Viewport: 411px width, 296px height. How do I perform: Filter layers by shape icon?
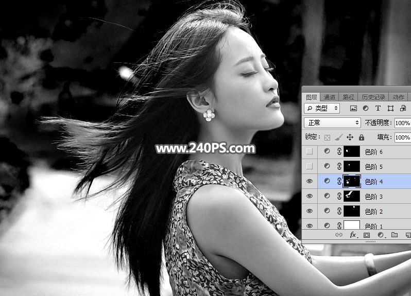point(390,108)
